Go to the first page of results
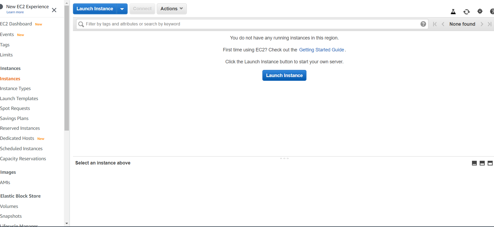Screen dimensions: 494x227 [x=435, y=24]
